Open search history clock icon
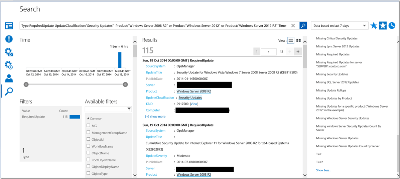Screen dimensions: 400x179 [x=391, y=25]
